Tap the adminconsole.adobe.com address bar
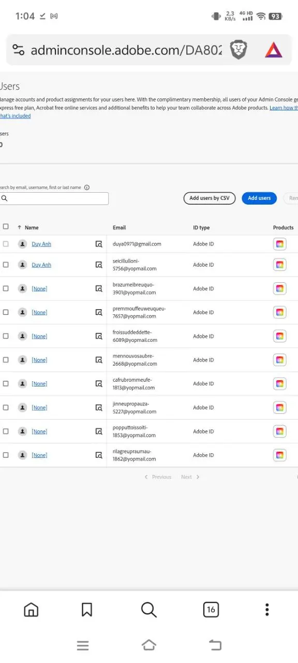 pos(126,50)
